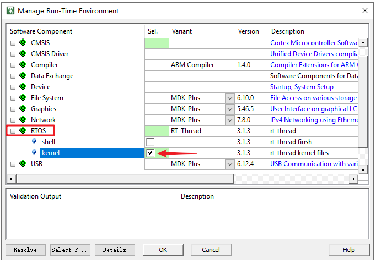Confirm with the OK button

coord(163,250)
